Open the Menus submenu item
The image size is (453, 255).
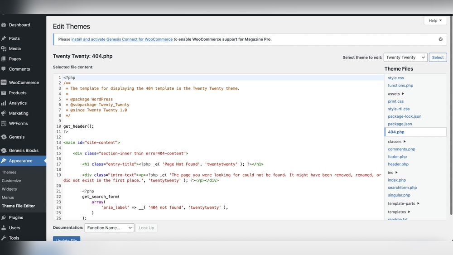8,197
